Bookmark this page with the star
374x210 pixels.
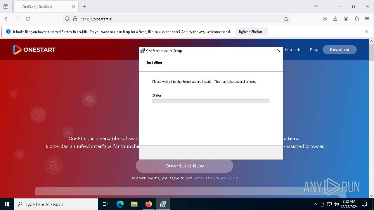pyautogui.click(x=286, y=19)
